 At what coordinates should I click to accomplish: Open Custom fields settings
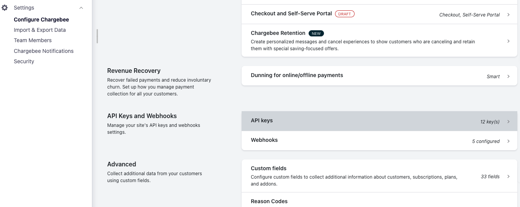(x=269, y=168)
